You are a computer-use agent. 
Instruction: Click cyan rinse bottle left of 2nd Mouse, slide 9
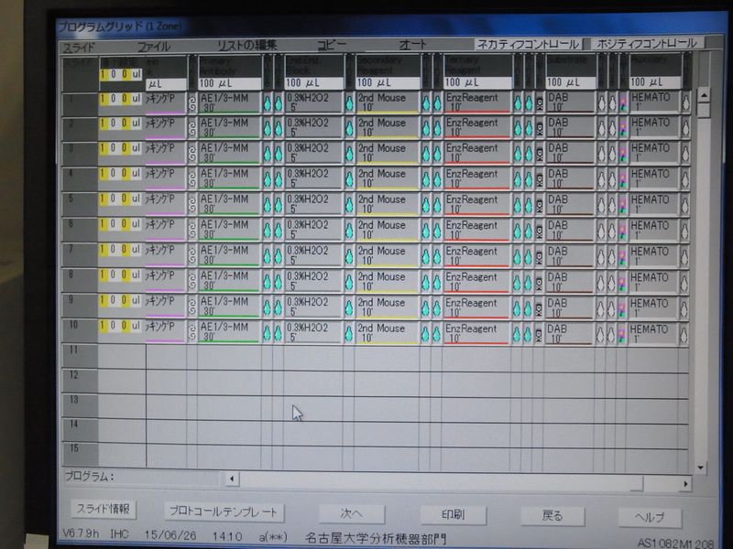[x=349, y=307]
